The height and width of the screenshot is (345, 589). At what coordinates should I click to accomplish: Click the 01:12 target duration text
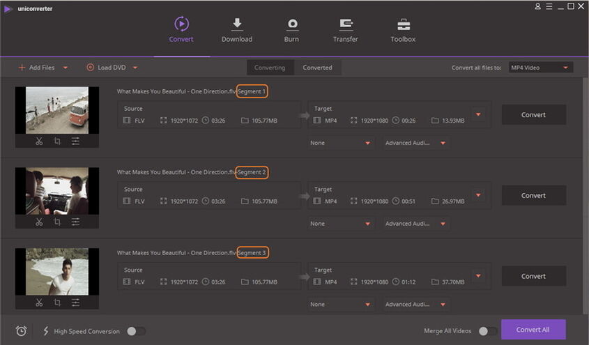click(x=408, y=282)
